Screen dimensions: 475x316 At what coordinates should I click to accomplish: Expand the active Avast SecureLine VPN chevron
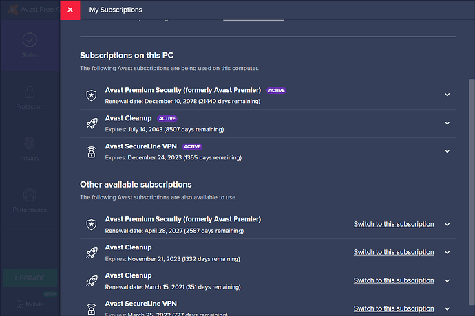(447, 152)
